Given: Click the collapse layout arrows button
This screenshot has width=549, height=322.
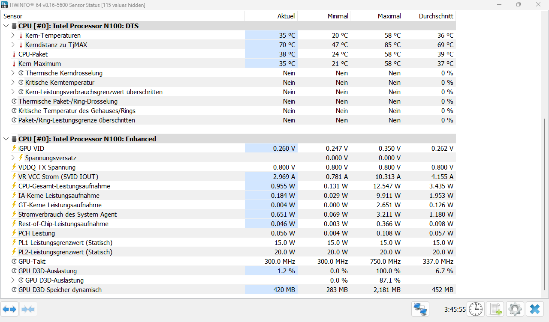Looking at the screenshot, I should point(28,309).
